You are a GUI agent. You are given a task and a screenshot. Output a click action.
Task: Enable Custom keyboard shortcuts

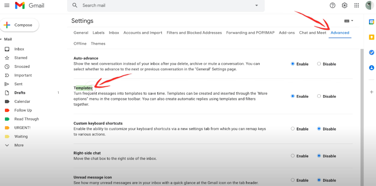292,129
